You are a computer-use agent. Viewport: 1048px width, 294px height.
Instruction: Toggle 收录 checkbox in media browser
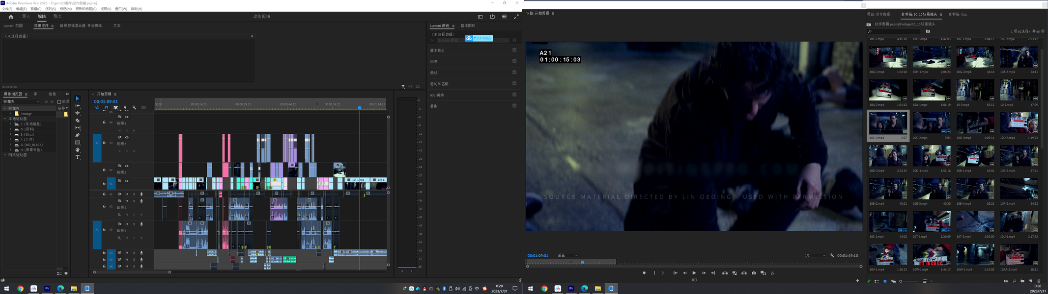pyautogui.click(x=59, y=102)
